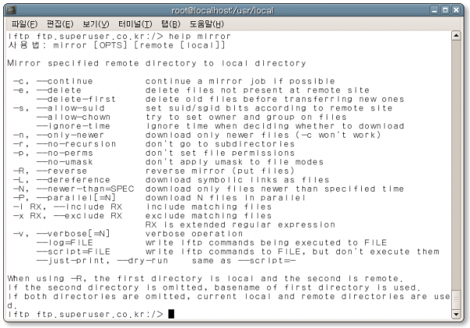
Task: Click 'reverse mirror (put files)' description
Action: (x=220, y=171)
